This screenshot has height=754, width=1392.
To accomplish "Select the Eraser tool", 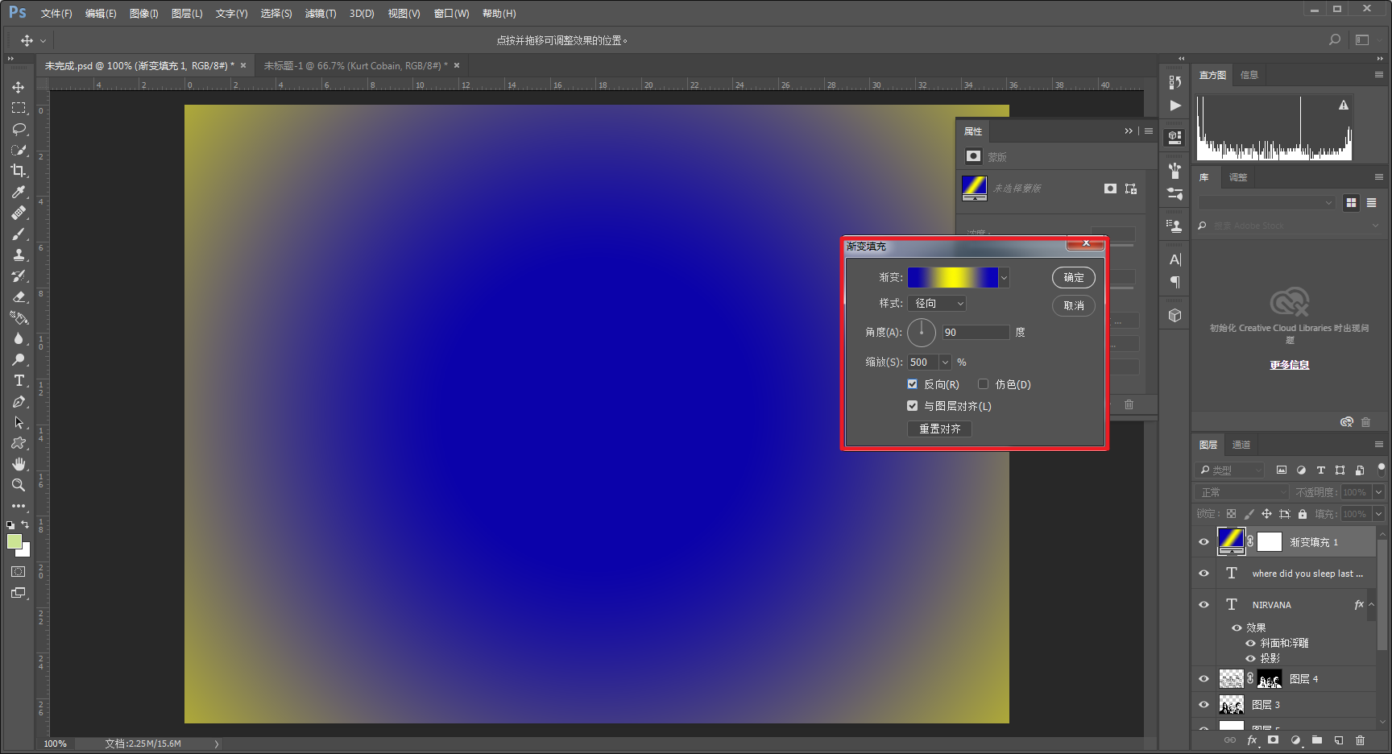I will tap(19, 296).
